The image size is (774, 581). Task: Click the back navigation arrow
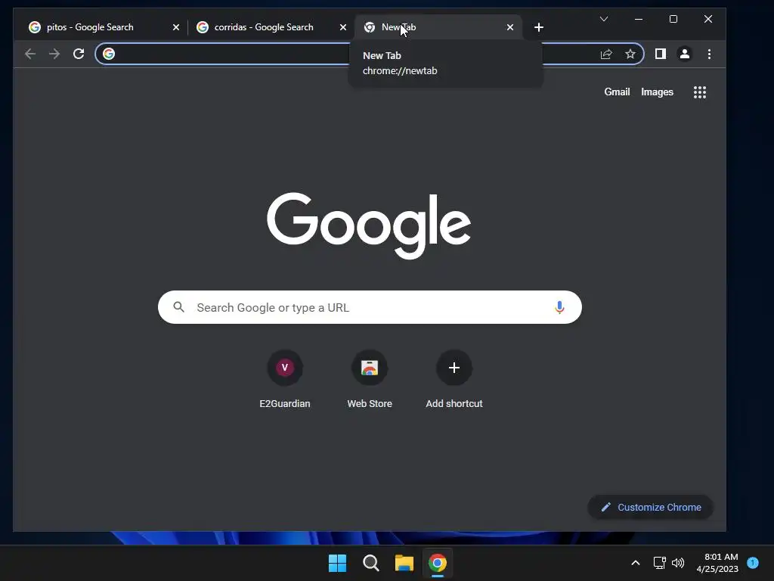point(30,54)
